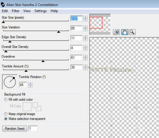Click the red navigator box in thumbnail
Viewport: 159px width, 138px height.
pos(96,23)
